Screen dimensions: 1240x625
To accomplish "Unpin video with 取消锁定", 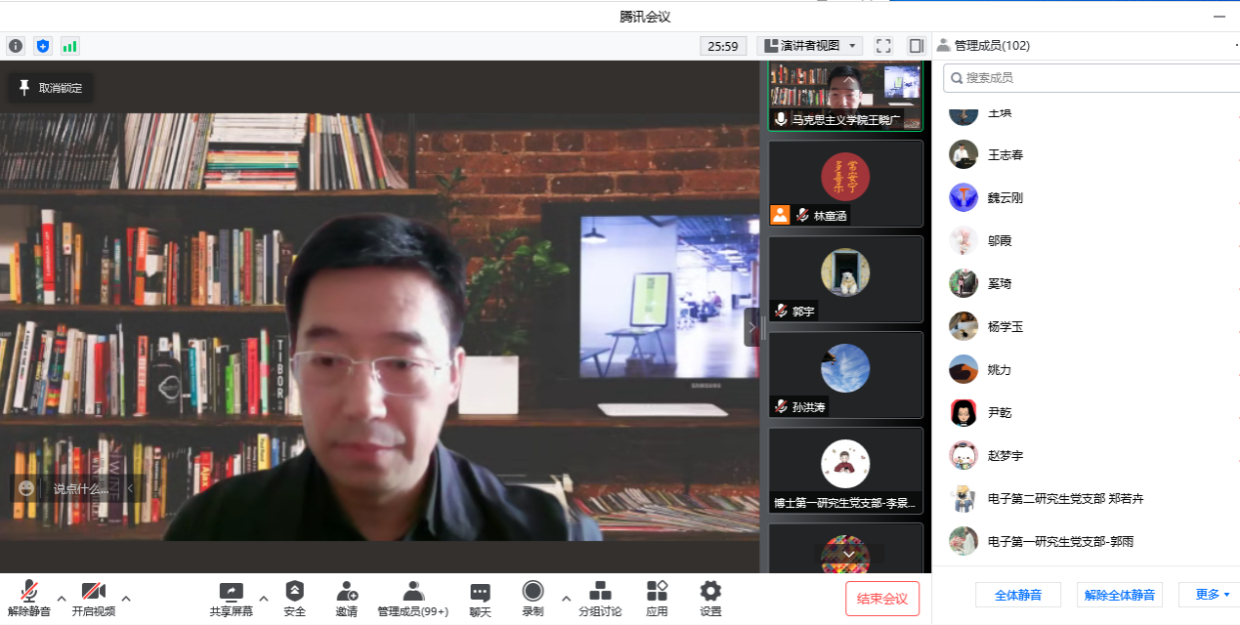I will (x=51, y=88).
